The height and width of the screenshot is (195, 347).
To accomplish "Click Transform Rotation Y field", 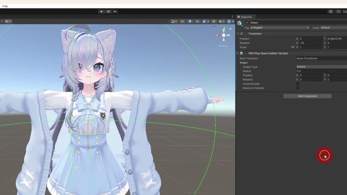I will click(337, 43).
